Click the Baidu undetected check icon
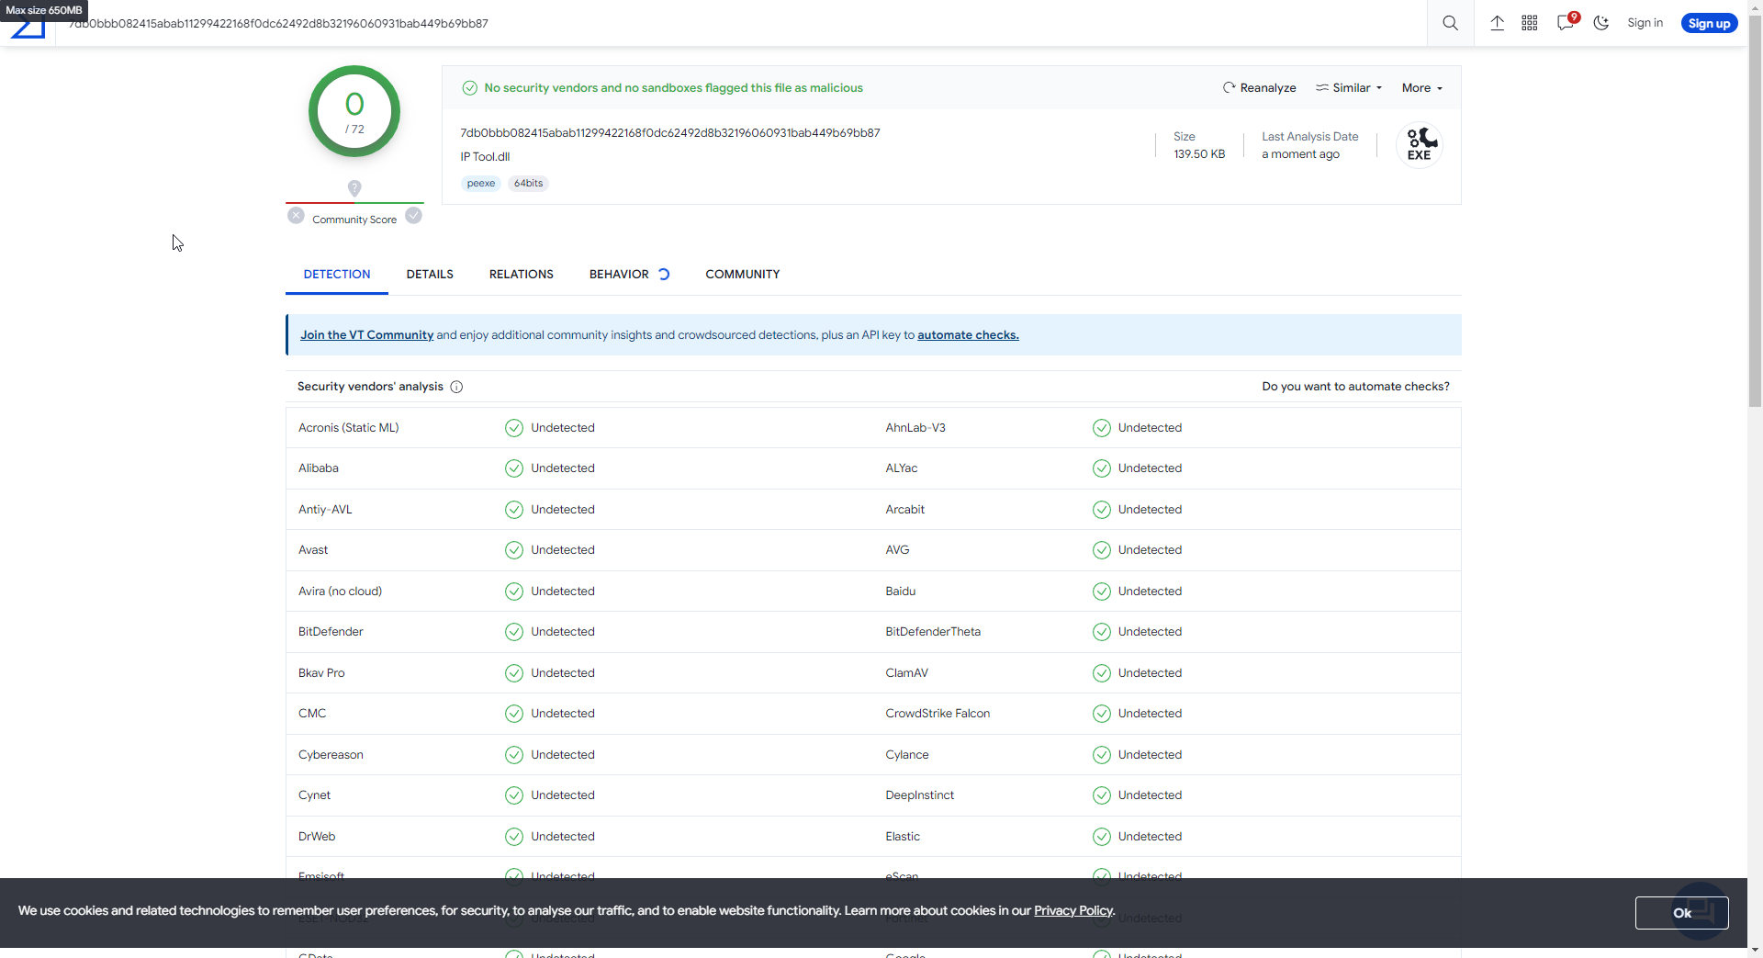The image size is (1763, 958). [x=1102, y=592]
